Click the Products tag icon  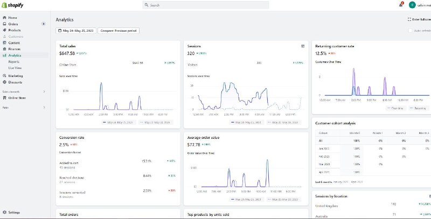4,30
